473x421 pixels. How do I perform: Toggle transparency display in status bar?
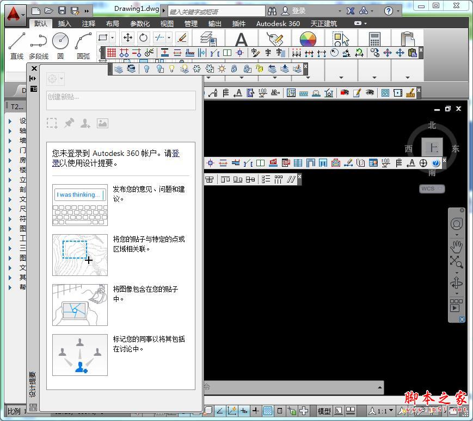click(268, 411)
